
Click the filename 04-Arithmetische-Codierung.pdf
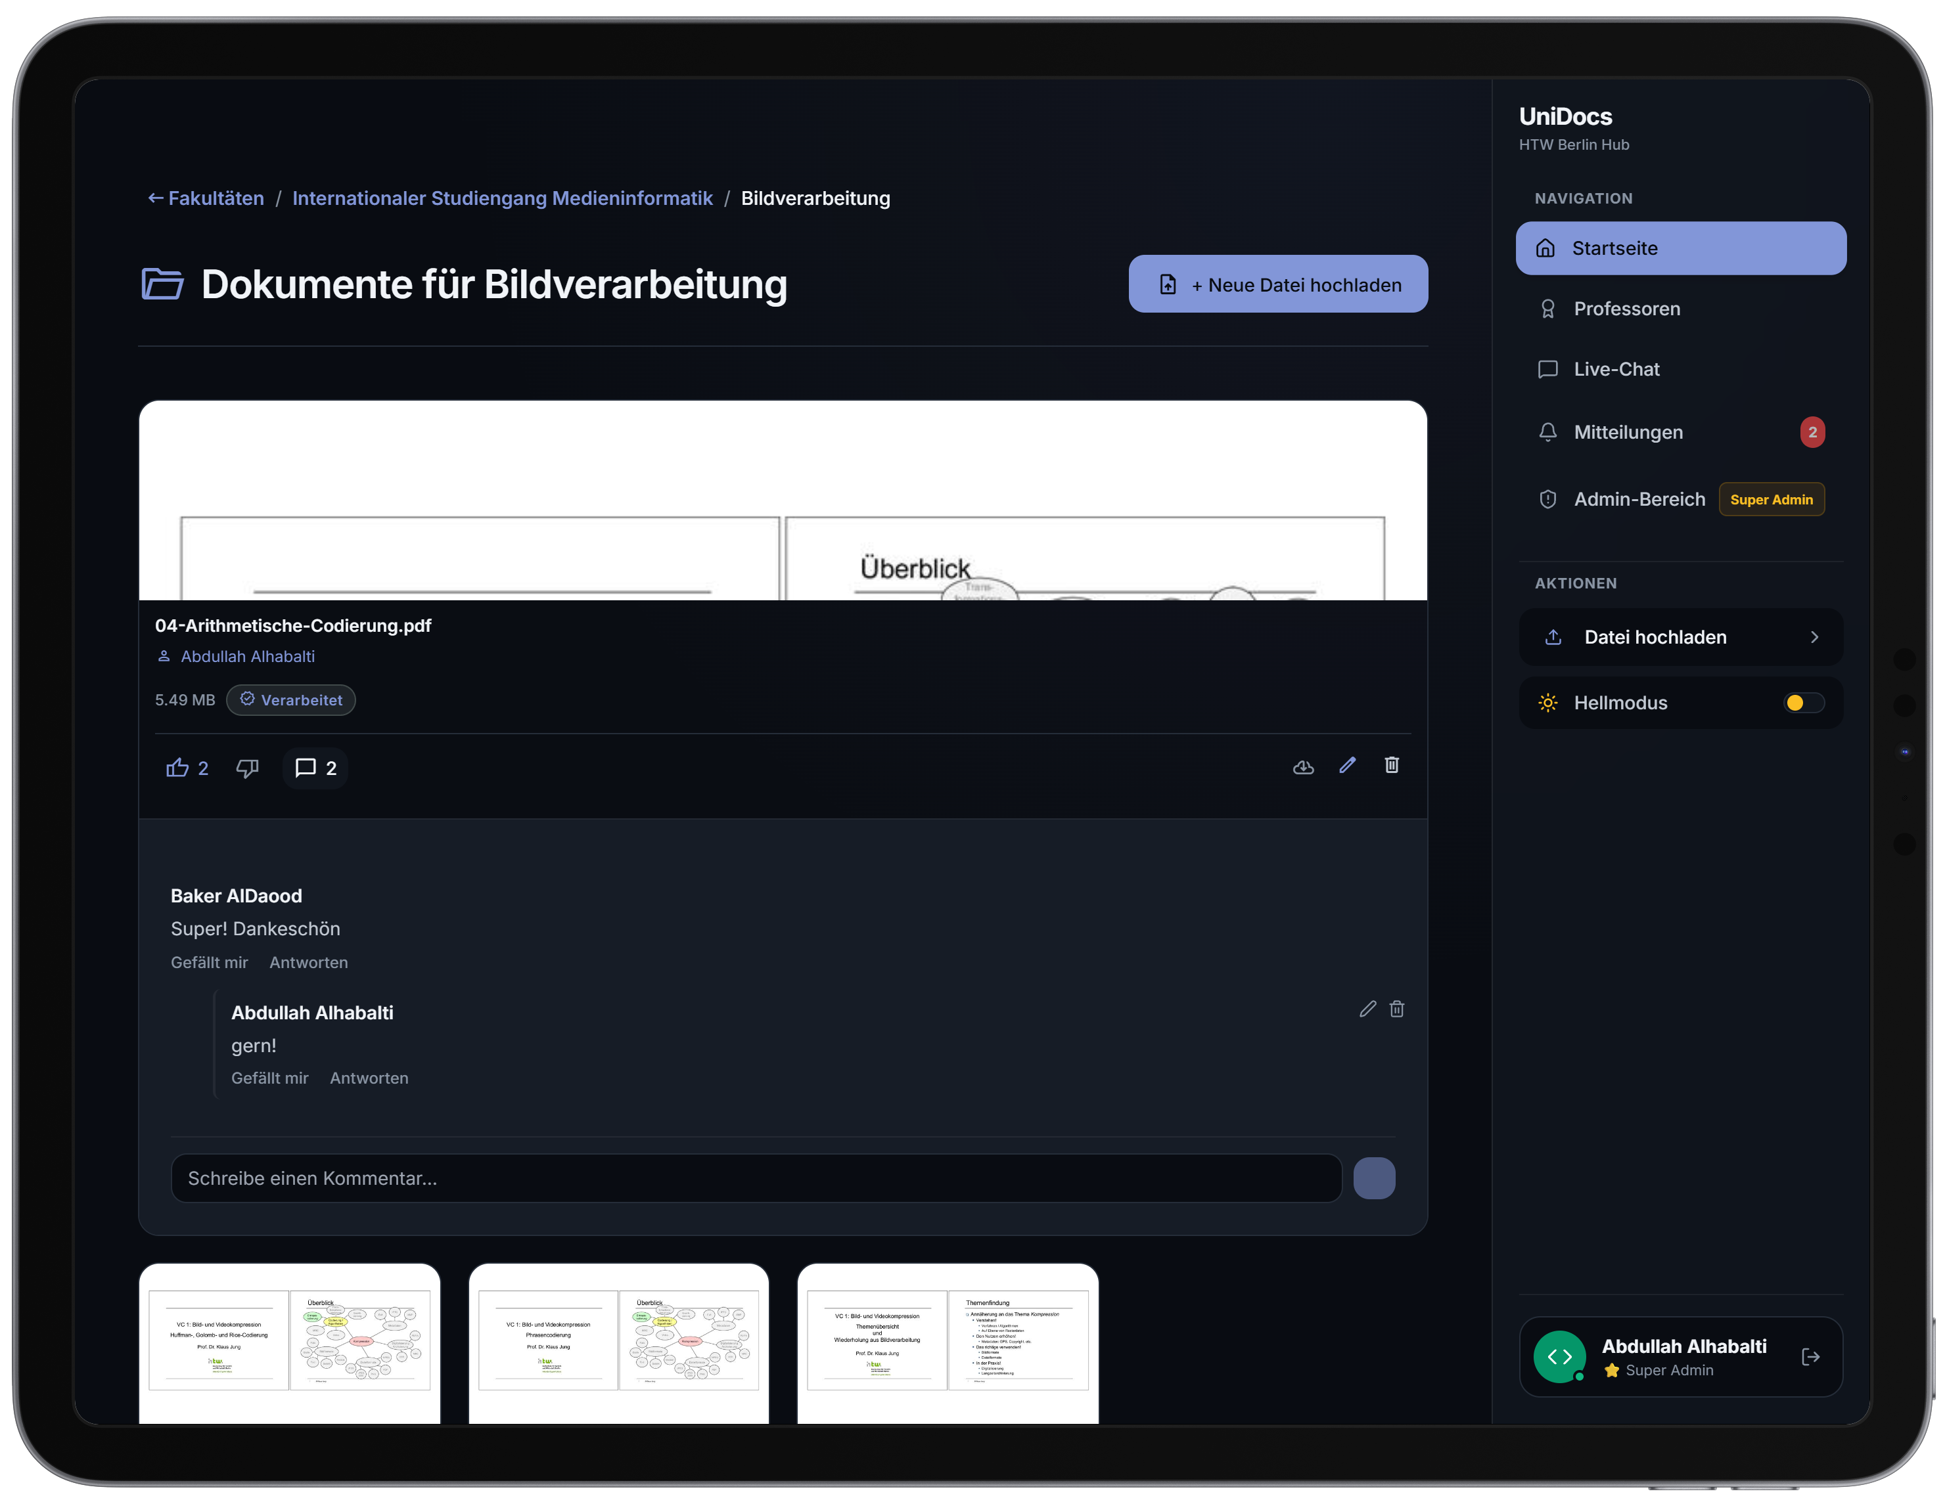[293, 626]
